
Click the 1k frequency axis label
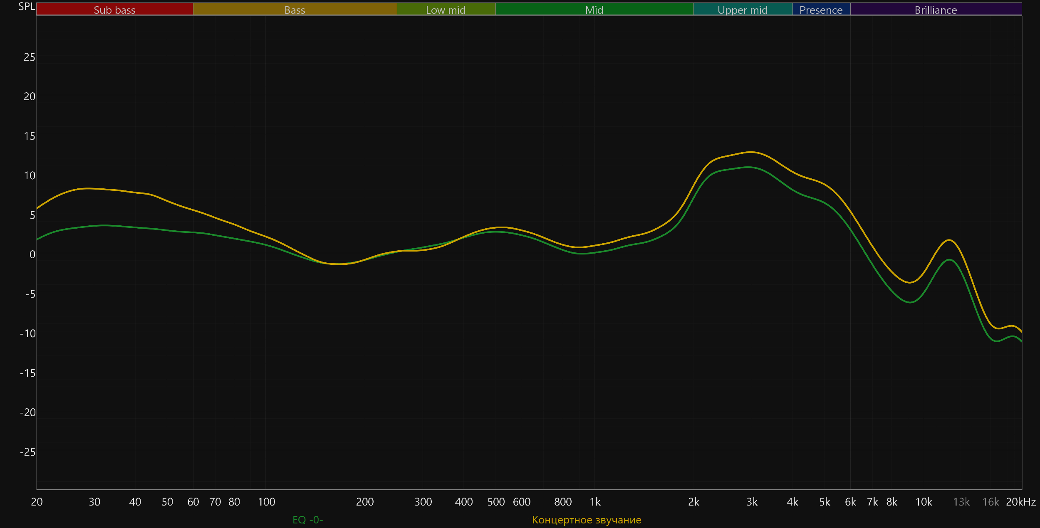coord(595,502)
